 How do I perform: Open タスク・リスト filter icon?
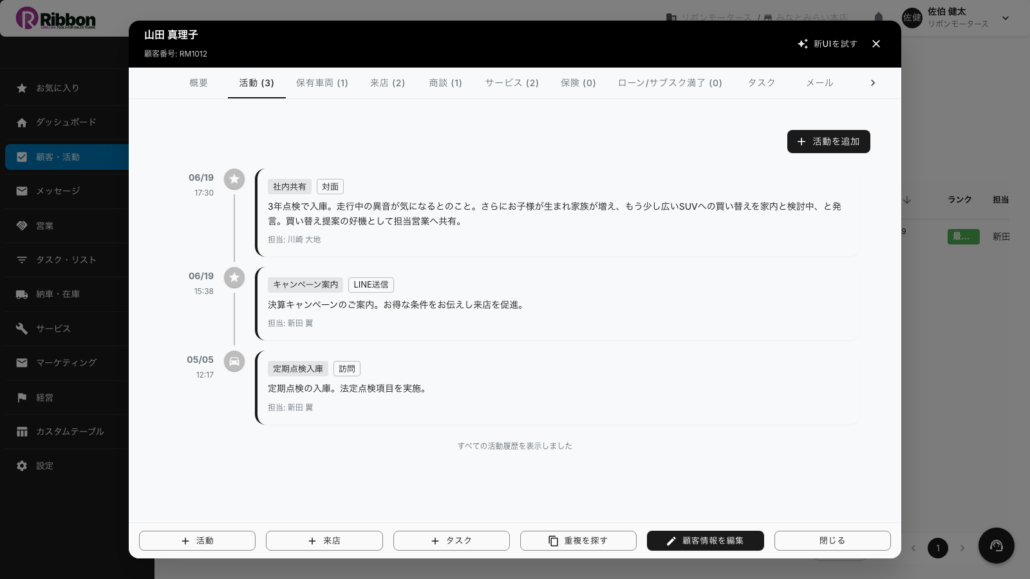tap(22, 260)
